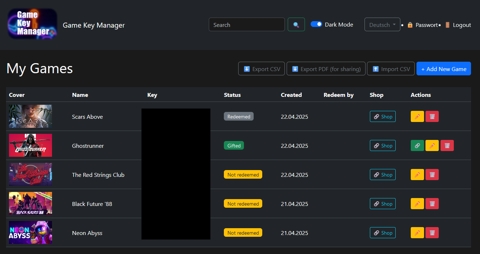Image resolution: width=480 pixels, height=254 pixels.
Task: Click the padlock icon beside Passwort
Action: pos(410,25)
